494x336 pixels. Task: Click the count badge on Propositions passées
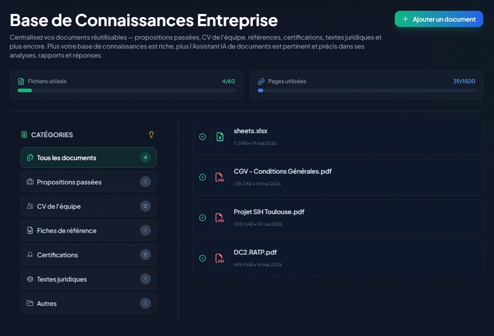(x=145, y=182)
